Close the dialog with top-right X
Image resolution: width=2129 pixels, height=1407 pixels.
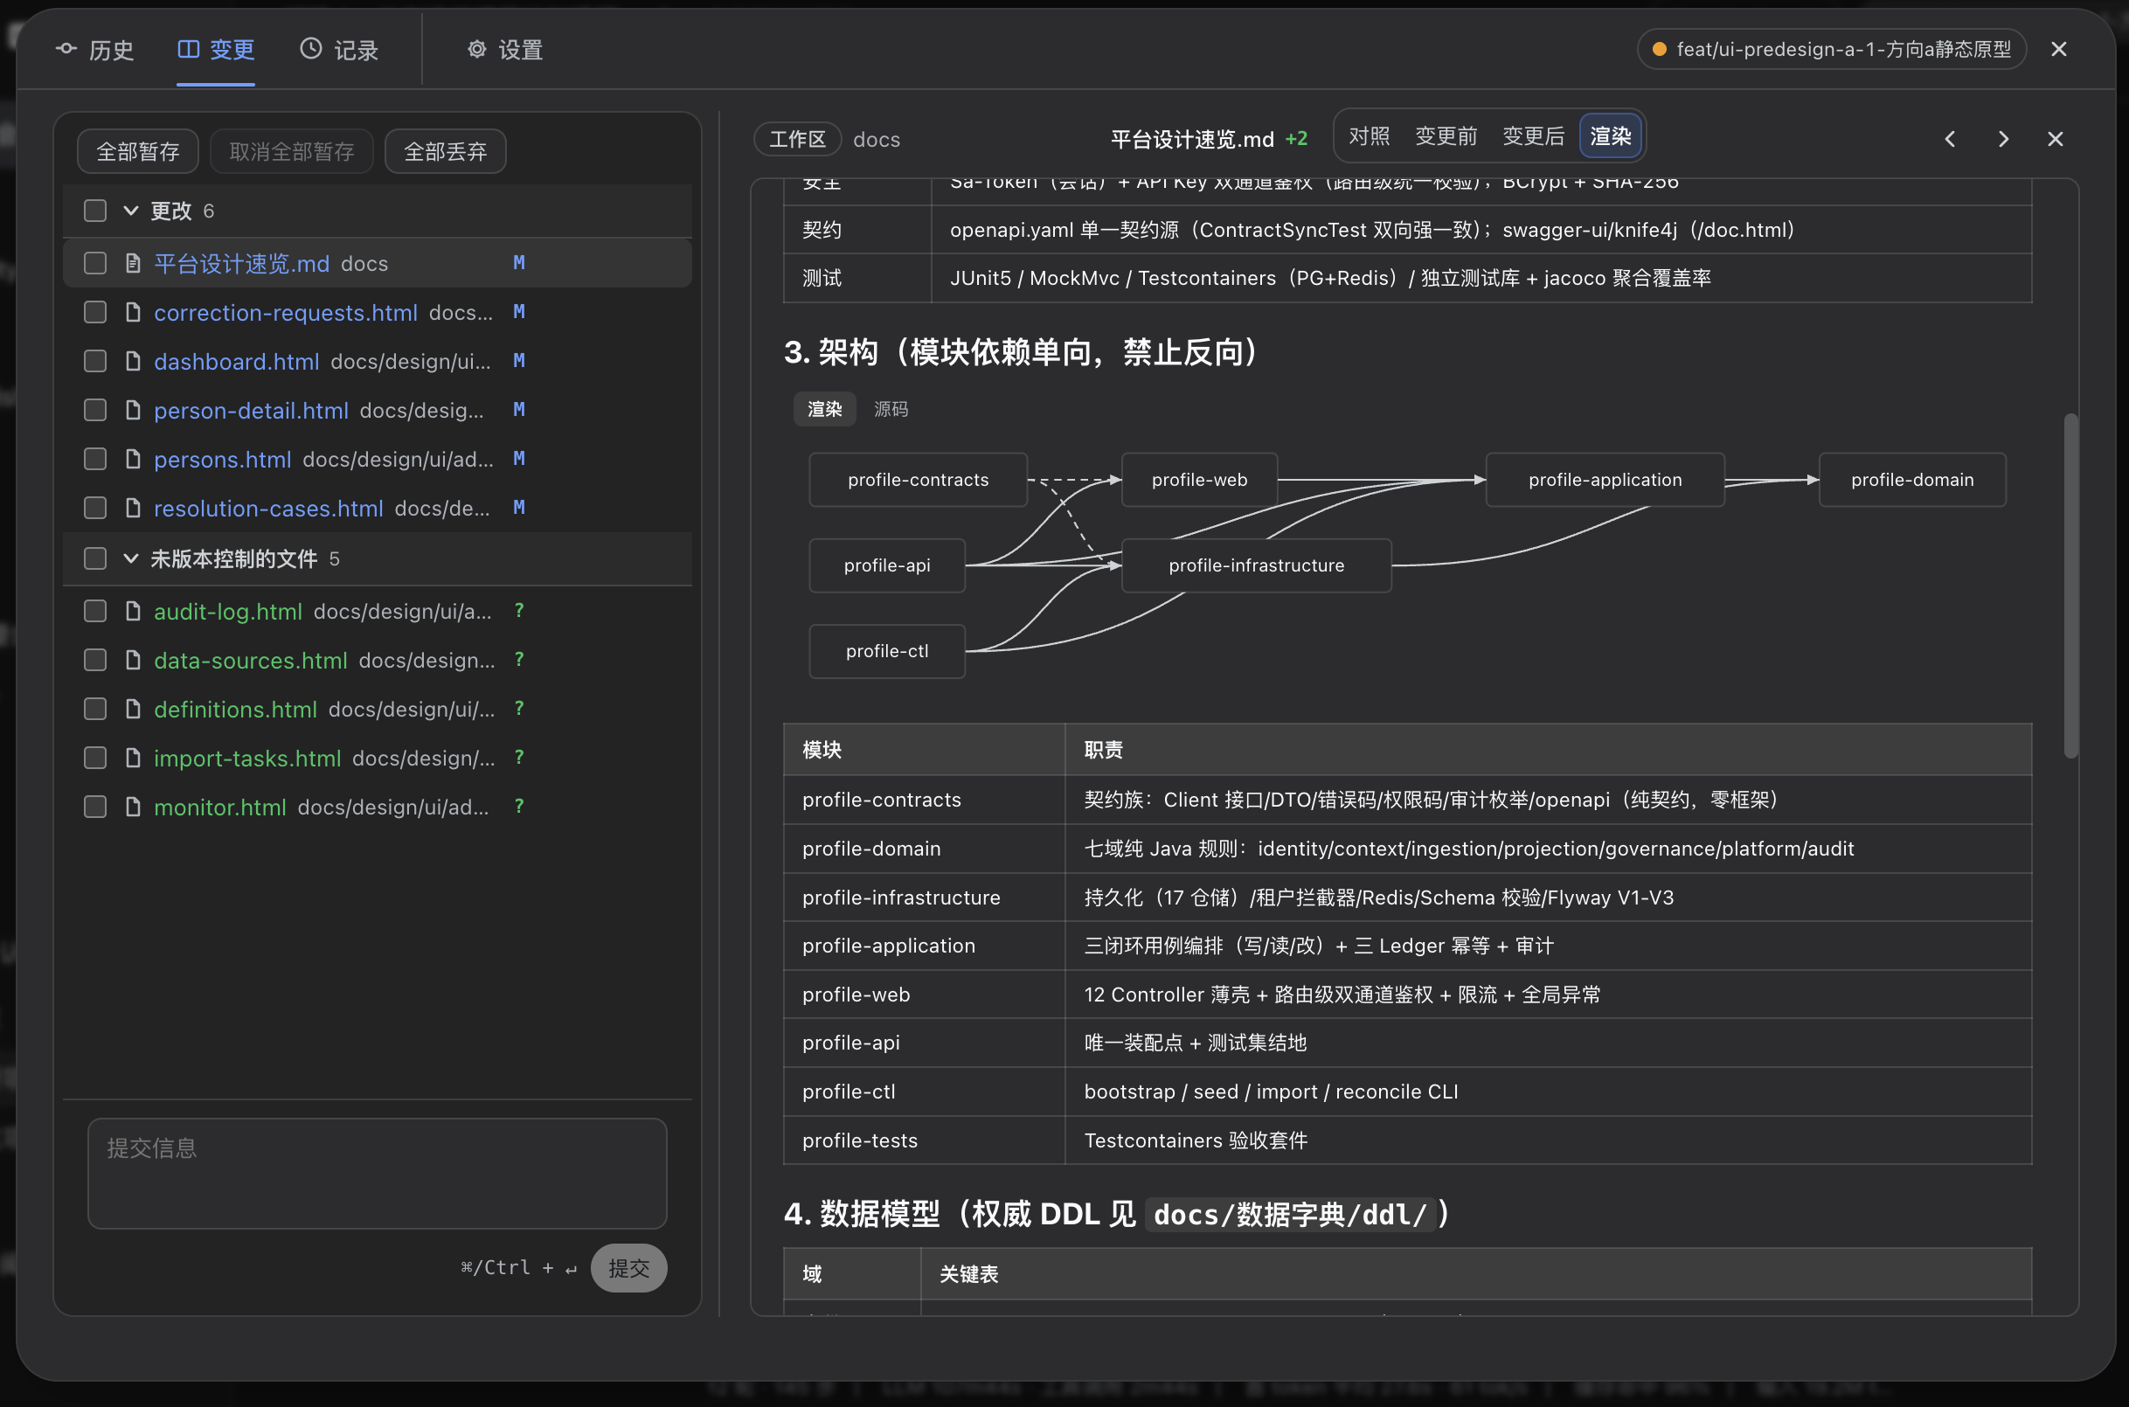[x=2059, y=49]
